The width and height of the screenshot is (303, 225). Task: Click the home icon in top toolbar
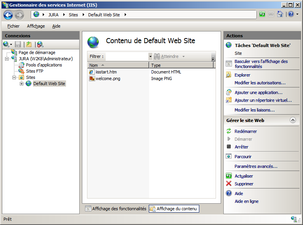click(280, 14)
